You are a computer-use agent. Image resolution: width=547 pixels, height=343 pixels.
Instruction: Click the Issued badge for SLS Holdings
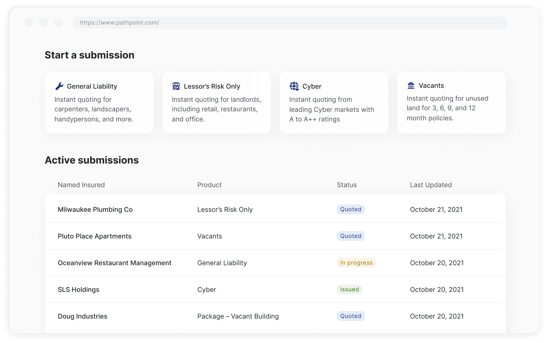pos(349,289)
